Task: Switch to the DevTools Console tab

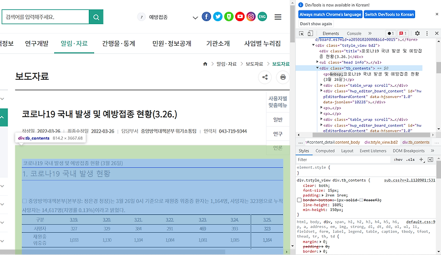Action: click(x=354, y=33)
